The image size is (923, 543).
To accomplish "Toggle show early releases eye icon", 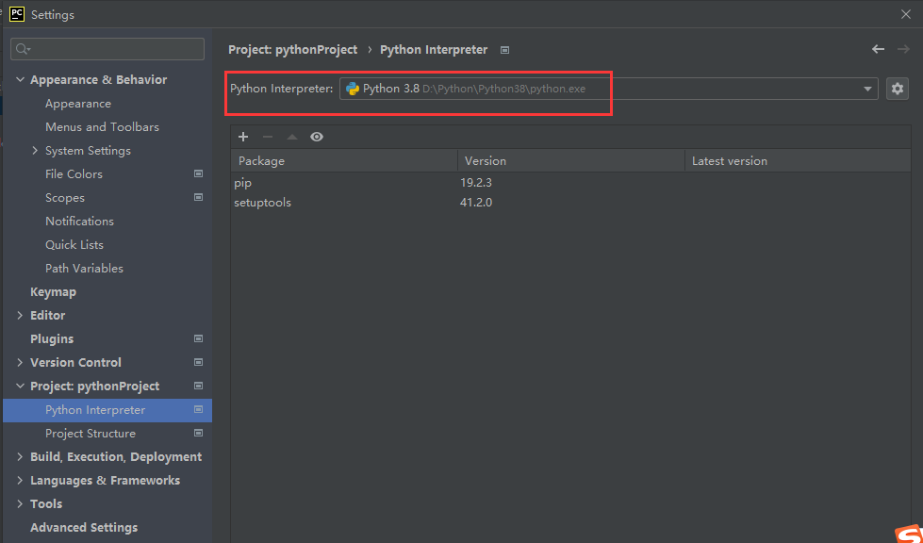I will click(x=317, y=137).
